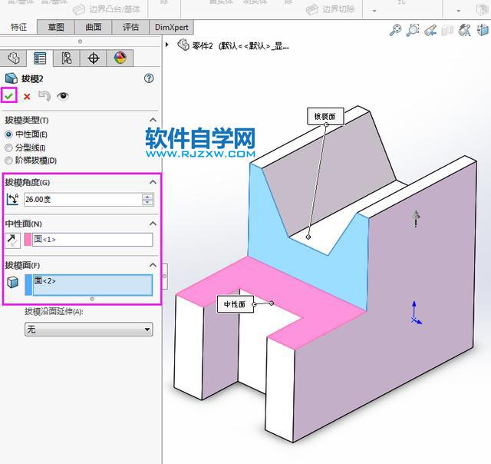Image resolution: width=491 pixels, height=464 pixels.
Task: Switch to the 特征 tab
Action: (x=18, y=28)
